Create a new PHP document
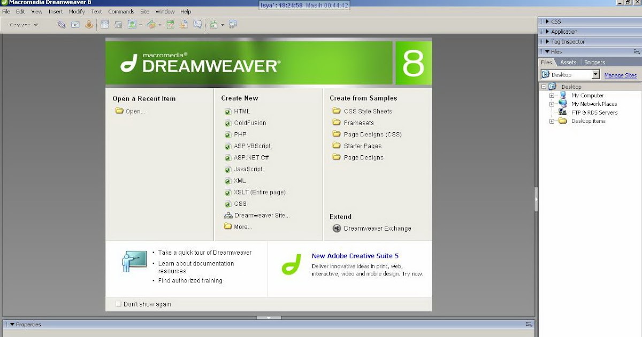Screen dimensions: 642x337 (240, 134)
